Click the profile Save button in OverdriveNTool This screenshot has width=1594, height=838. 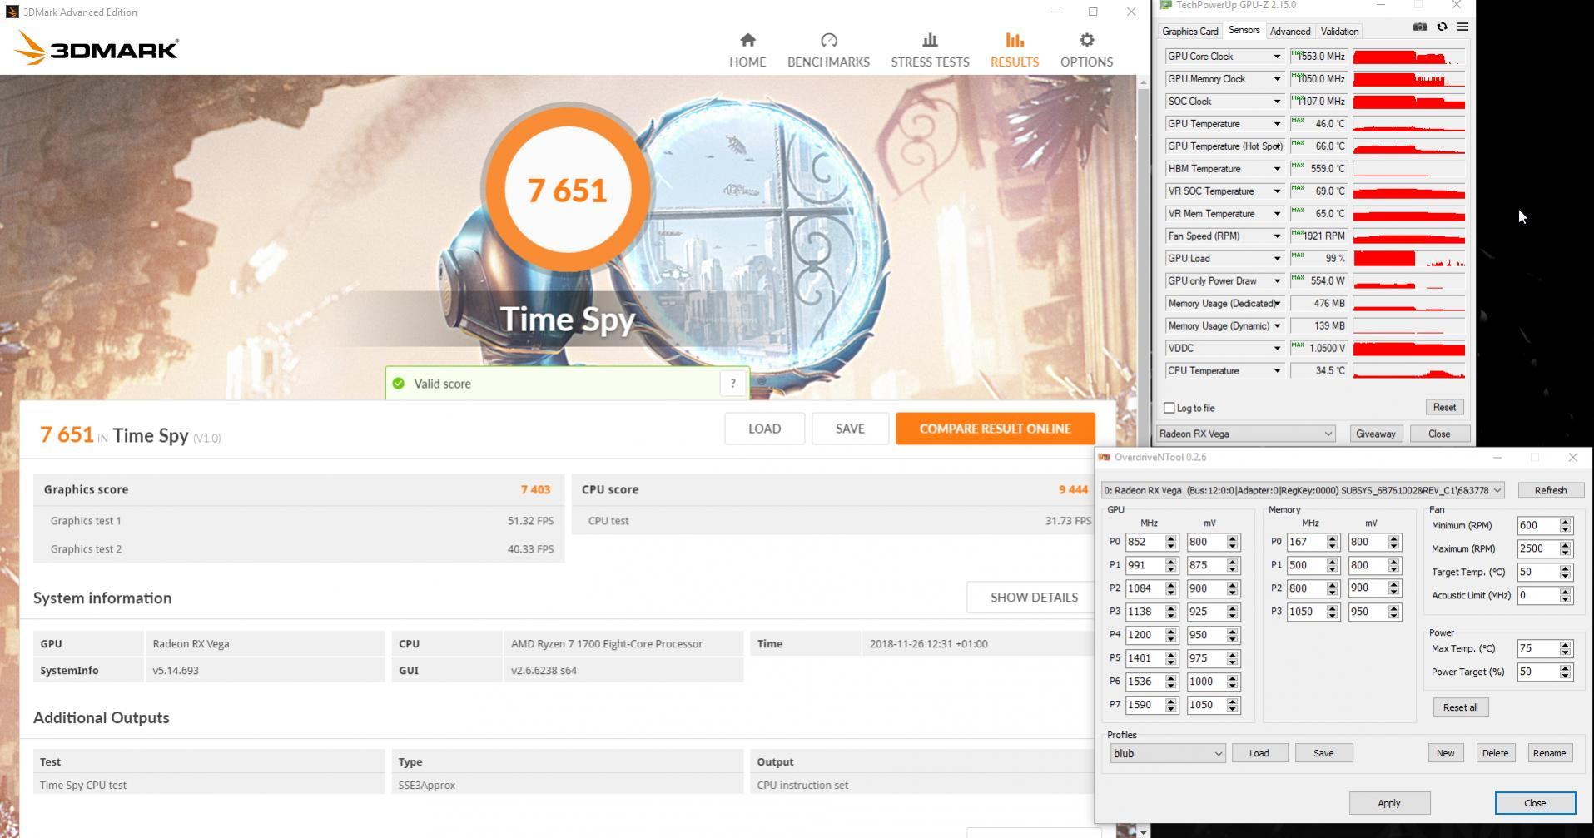(x=1323, y=753)
